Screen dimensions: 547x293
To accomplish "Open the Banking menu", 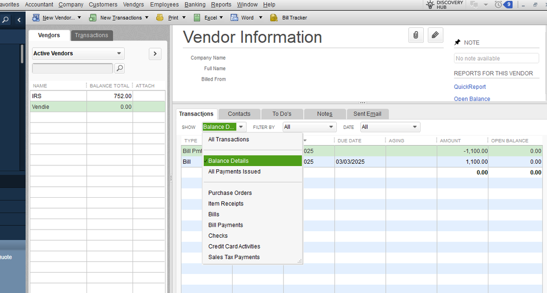I will (x=195, y=4).
